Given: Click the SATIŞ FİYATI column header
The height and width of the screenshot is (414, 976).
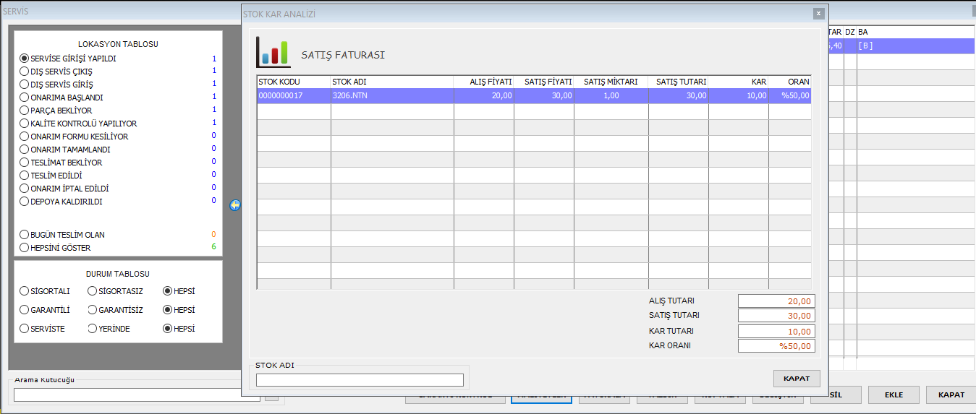Looking at the screenshot, I should click(x=544, y=82).
